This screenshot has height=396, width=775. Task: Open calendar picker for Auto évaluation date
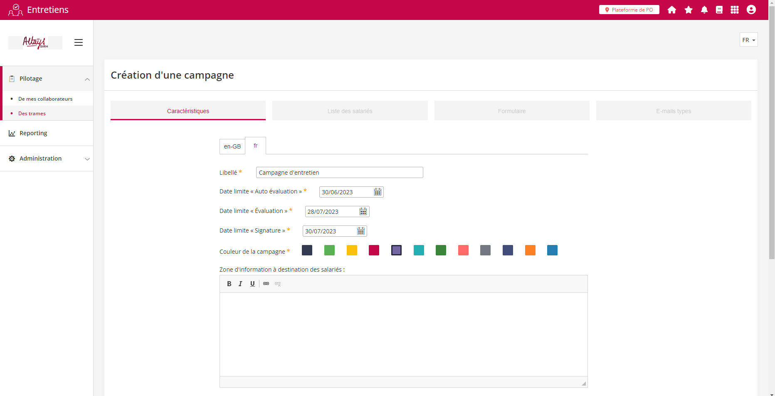tap(378, 192)
